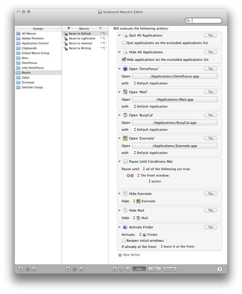Select the only OmniFocus group
Image resolution: width=242 pixels, height=294 pixels.
[38, 68]
